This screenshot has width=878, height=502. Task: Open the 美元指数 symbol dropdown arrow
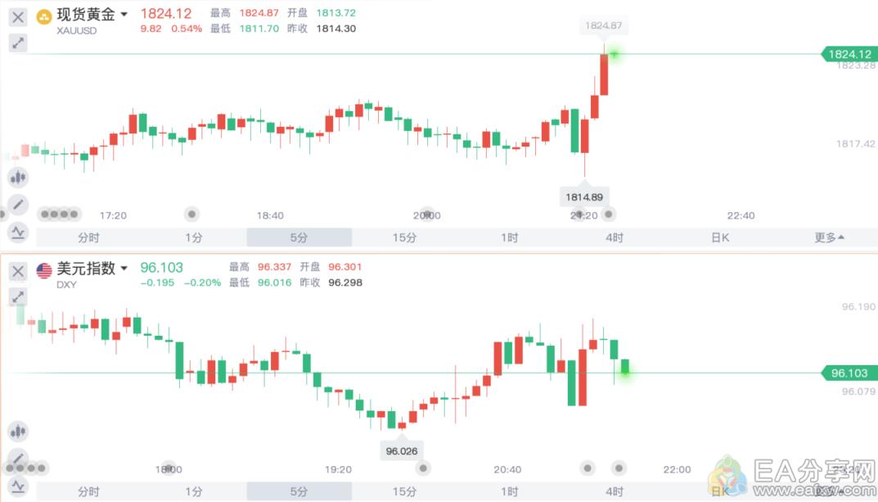point(124,269)
